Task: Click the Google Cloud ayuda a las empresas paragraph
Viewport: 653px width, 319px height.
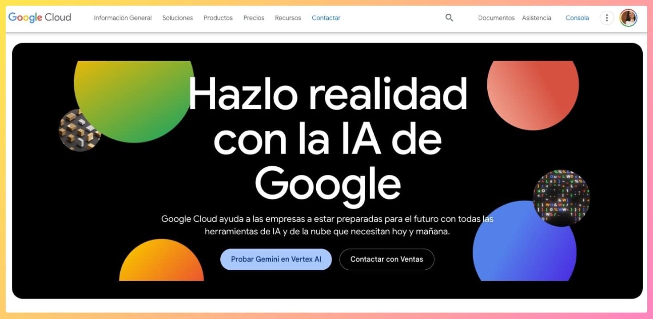Action: 327,225
